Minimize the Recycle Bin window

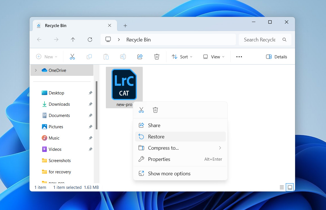(254, 22)
